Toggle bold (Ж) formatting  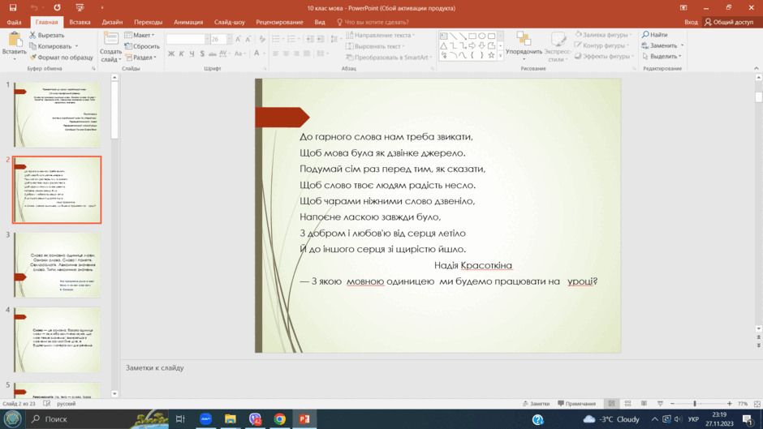[170, 54]
